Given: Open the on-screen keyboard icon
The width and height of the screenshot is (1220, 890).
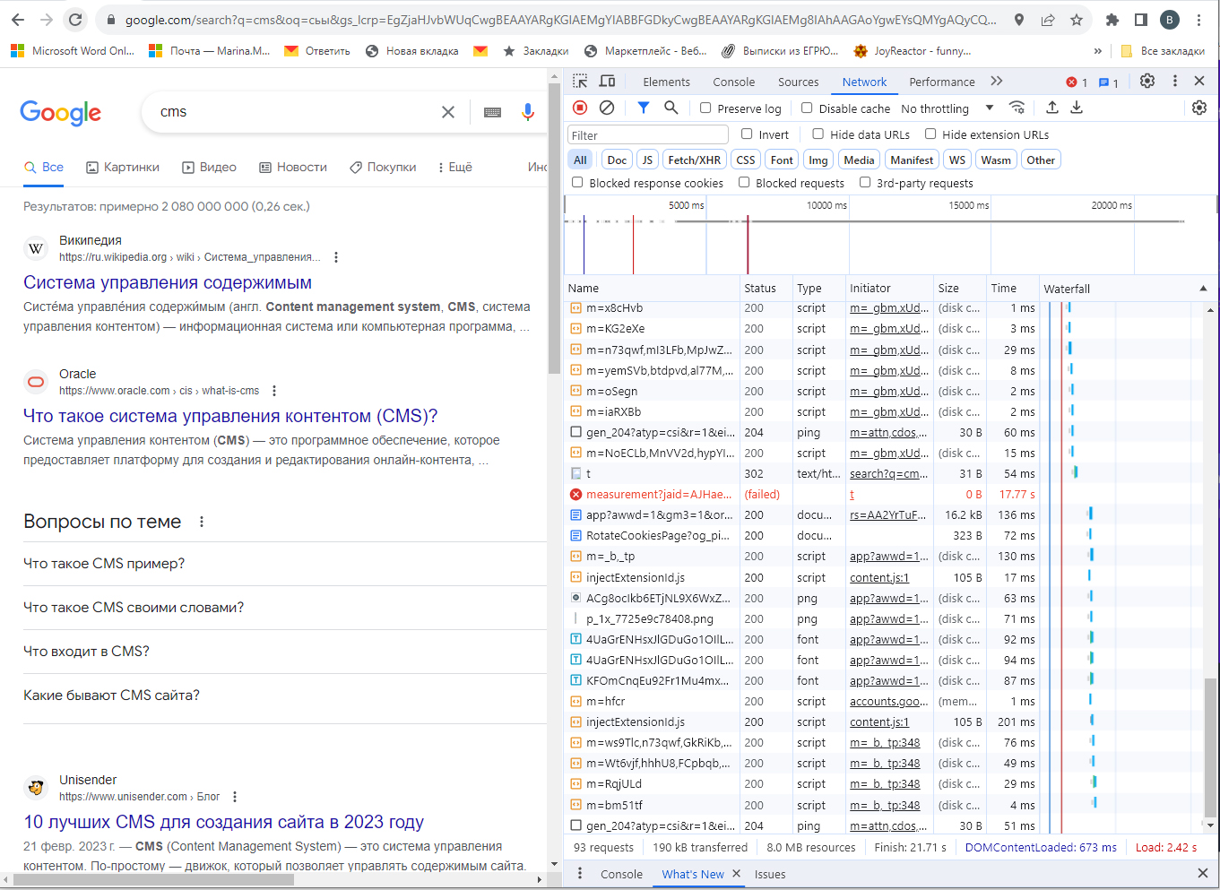Looking at the screenshot, I should (492, 112).
